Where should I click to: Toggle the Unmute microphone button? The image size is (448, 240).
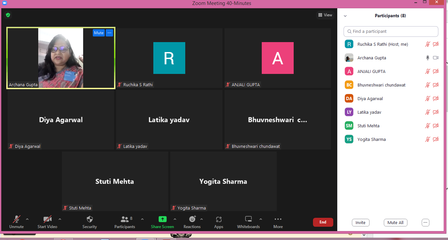tap(16, 219)
